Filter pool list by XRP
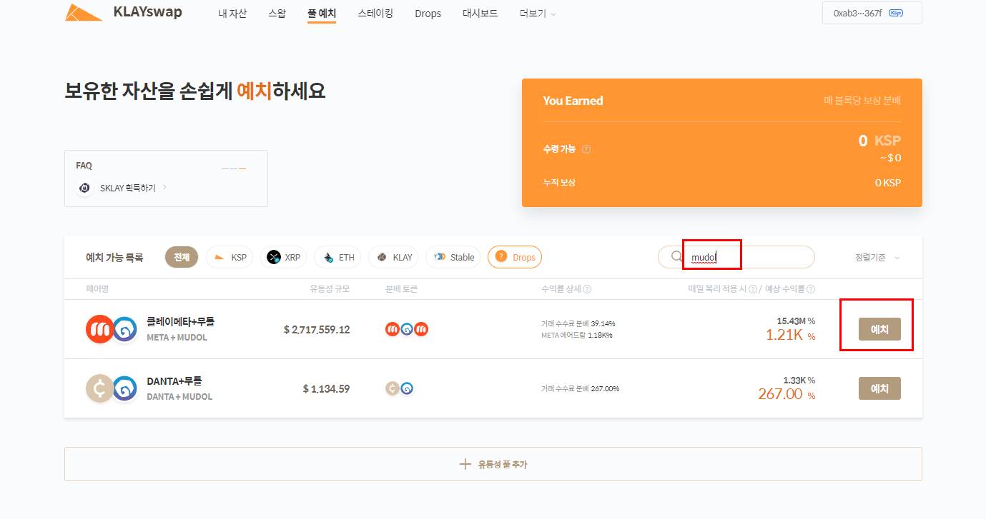This screenshot has height=519, width=986. pyautogui.click(x=284, y=257)
